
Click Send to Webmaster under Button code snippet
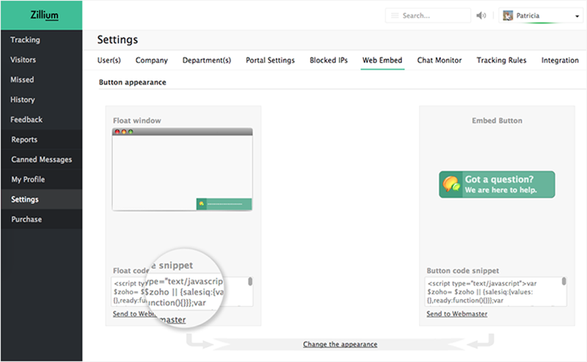(456, 314)
